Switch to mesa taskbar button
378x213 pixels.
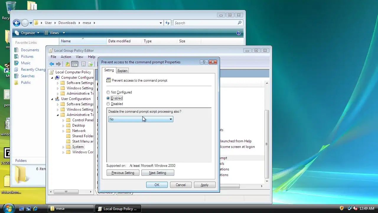coord(71,209)
